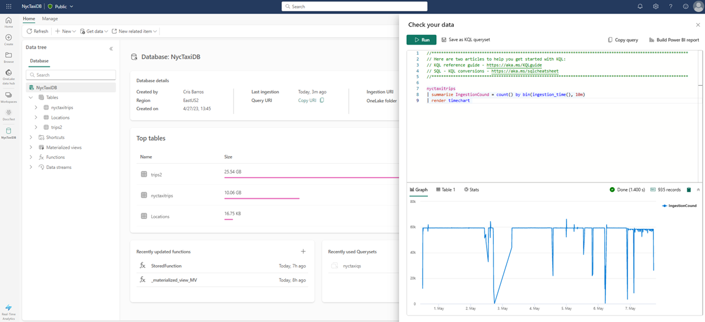Collapse the Tables tree node

[x=31, y=97]
